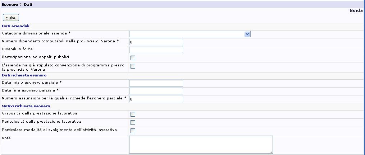Image resolution: width=365 pixels, height=155 pixels.
Task: Click the Note textarea resize handle
Action: (x=271, y=151)
